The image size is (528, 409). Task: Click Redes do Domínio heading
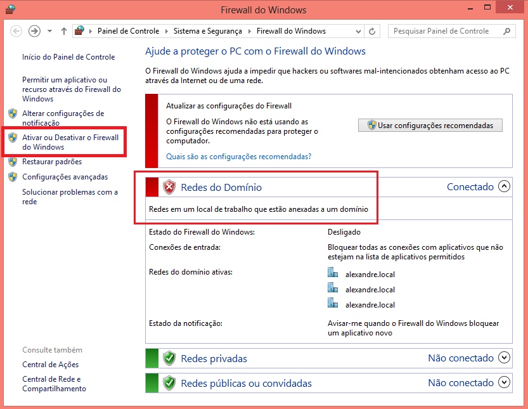(221, 187)
